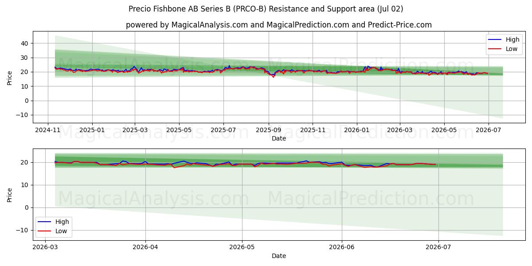Click the '2026-05' tick on the top chart
The width and height of the screenshot is (532, 266).
click(x=444, y=130)
